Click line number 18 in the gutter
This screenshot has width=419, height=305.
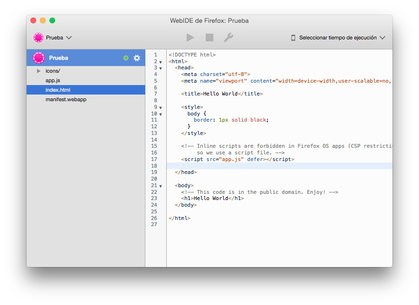pos(154,166)
